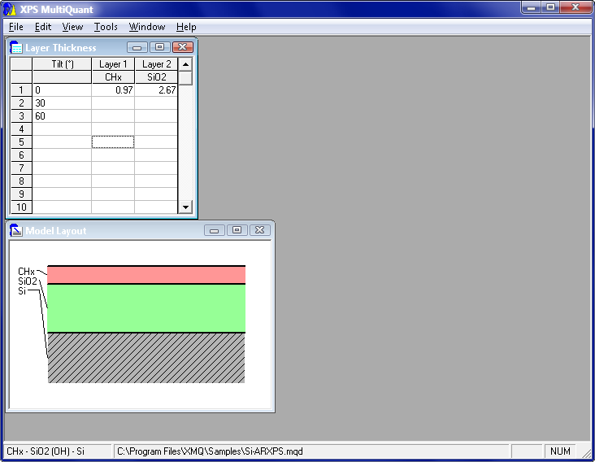Click the hatched Si substrate region
The height and width of the screenshot is (462, 595).
point(146,357)
